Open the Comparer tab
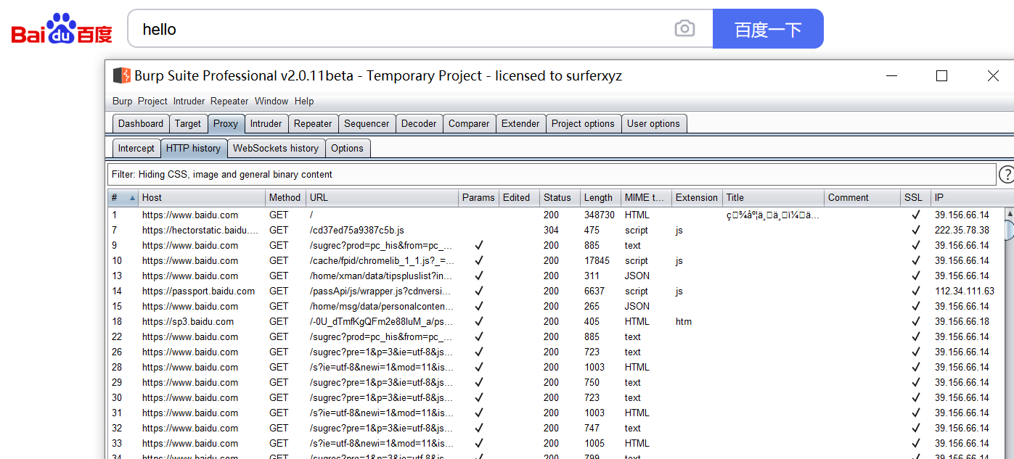1014x459 pixels. pos(469,124)
